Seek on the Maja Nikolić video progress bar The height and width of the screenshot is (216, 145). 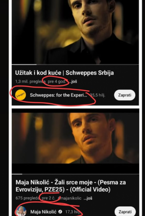[x=75, y=174]
